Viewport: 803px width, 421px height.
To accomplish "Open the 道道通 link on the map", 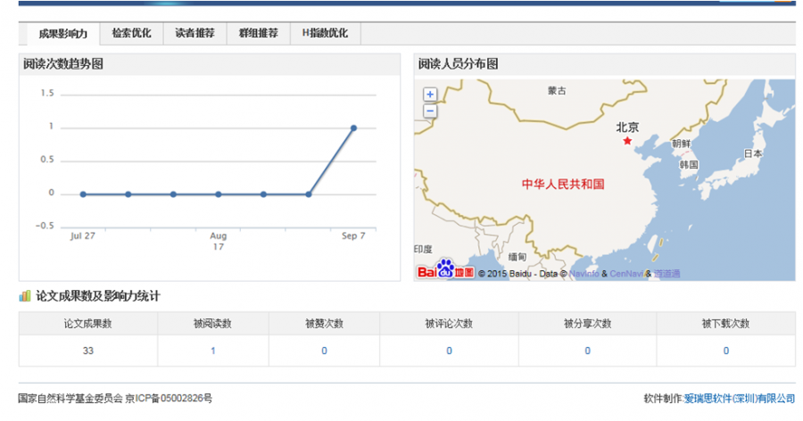I will point(666,274).
